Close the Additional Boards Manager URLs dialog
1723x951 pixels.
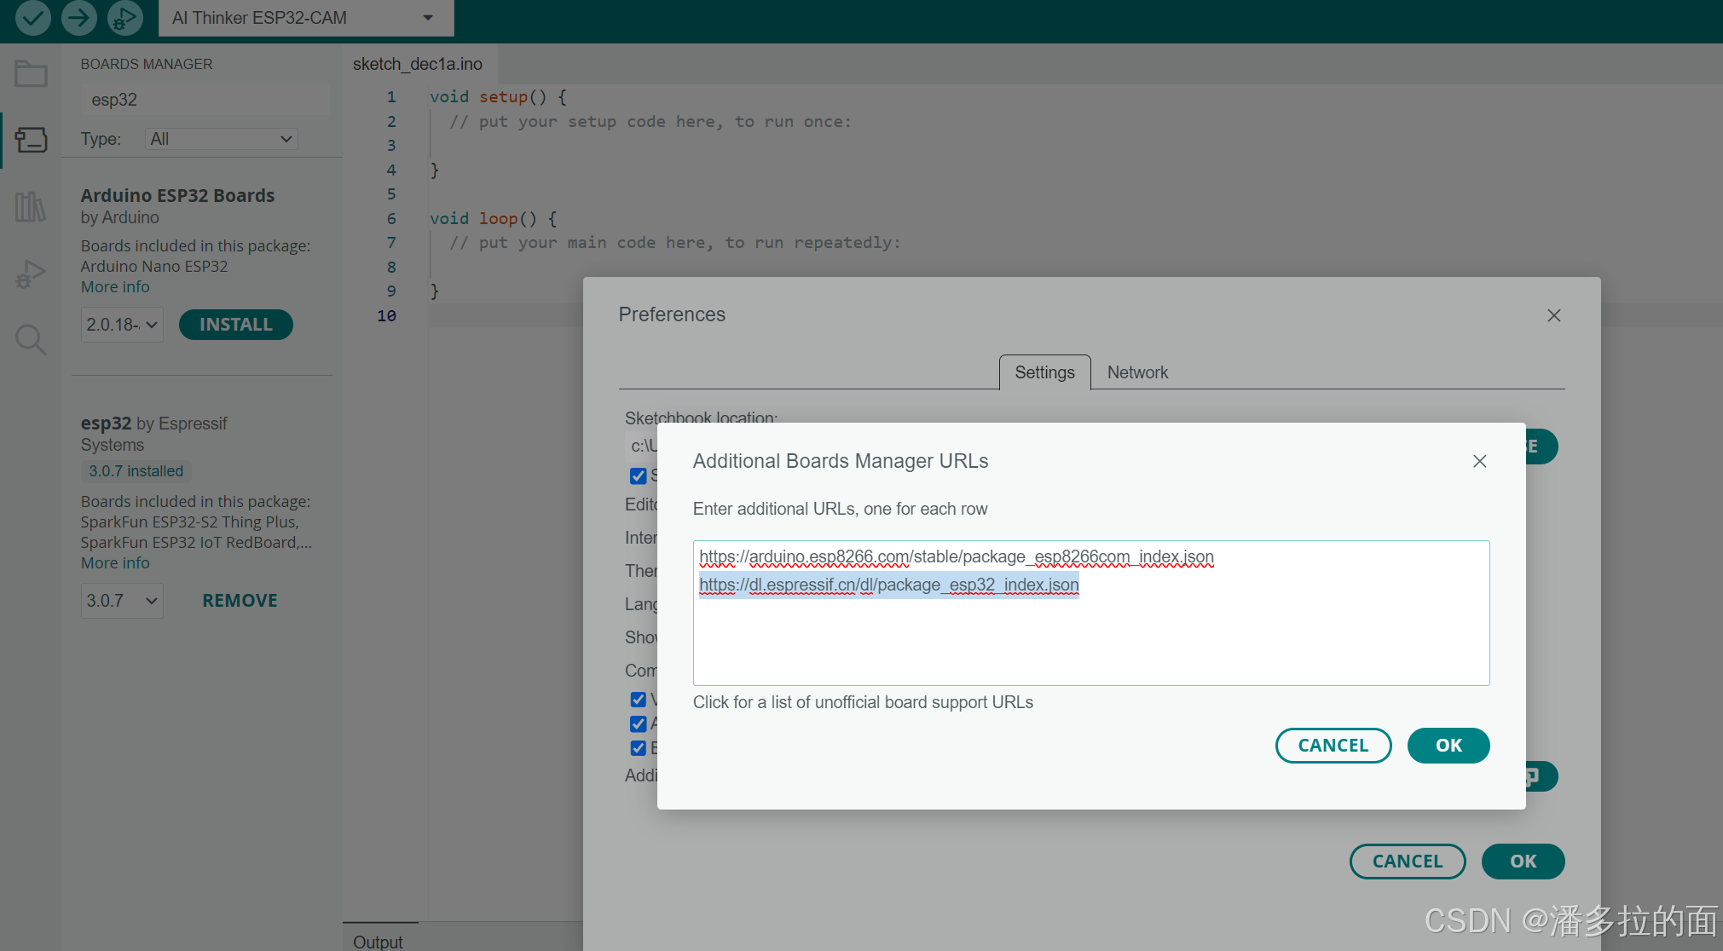pyautogui.click(x=1479, y=461)
